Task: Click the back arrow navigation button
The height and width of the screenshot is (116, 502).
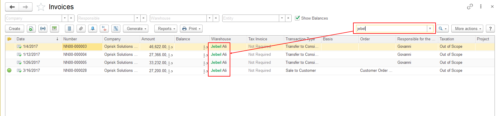Action: click(12, 7)
